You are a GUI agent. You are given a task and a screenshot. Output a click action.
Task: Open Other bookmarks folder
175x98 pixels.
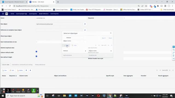(x=167, y=10)
